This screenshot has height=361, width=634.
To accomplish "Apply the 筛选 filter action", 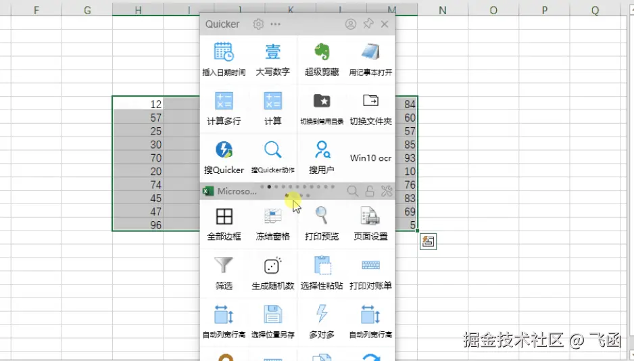I will 224,273.
